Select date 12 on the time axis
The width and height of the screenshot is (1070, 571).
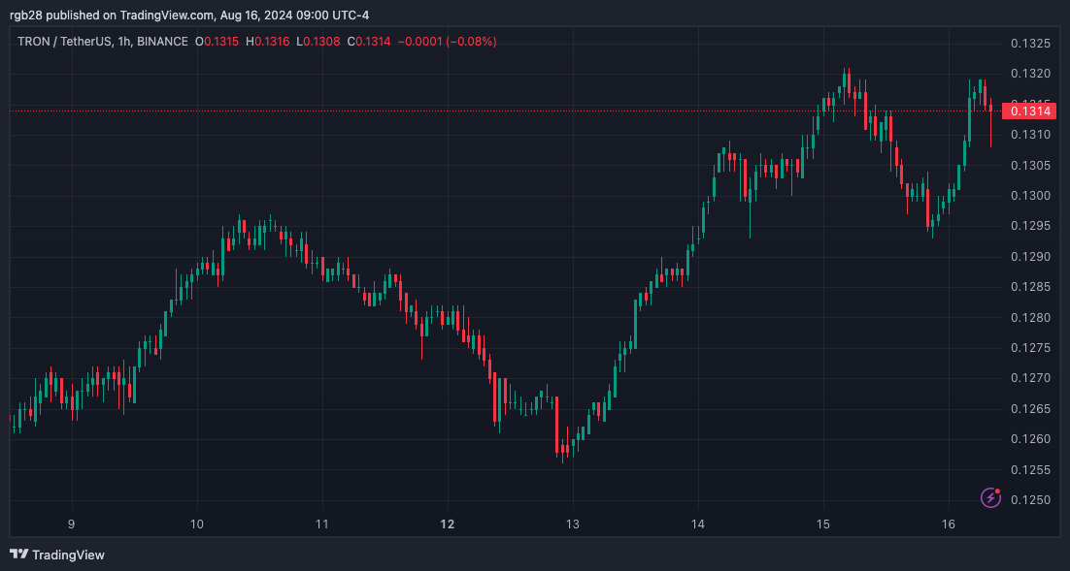point(447,524)
